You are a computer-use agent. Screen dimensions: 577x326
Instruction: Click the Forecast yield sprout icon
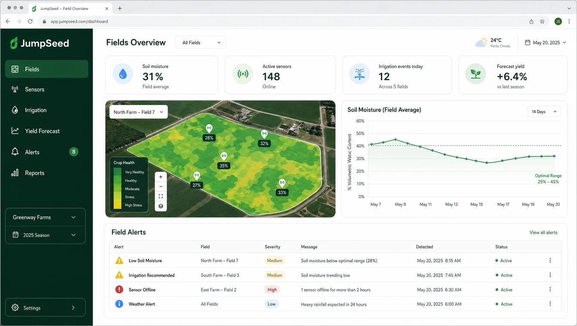[x=476, y=74]
